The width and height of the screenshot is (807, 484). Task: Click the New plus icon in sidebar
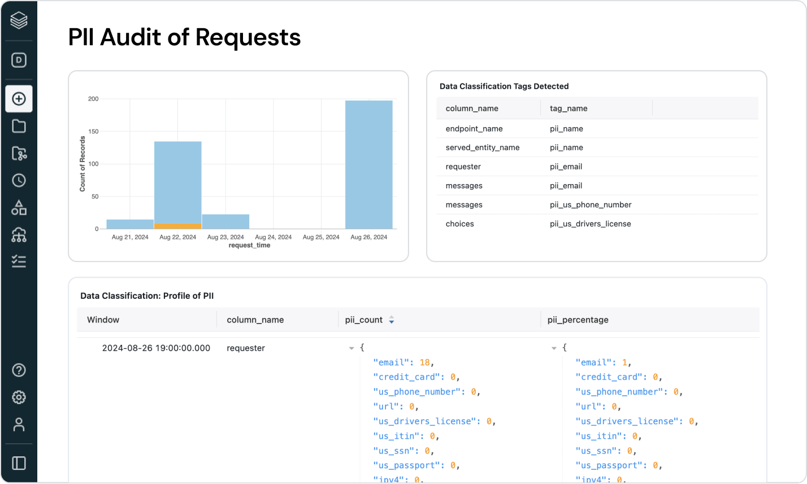click(19, 99)
